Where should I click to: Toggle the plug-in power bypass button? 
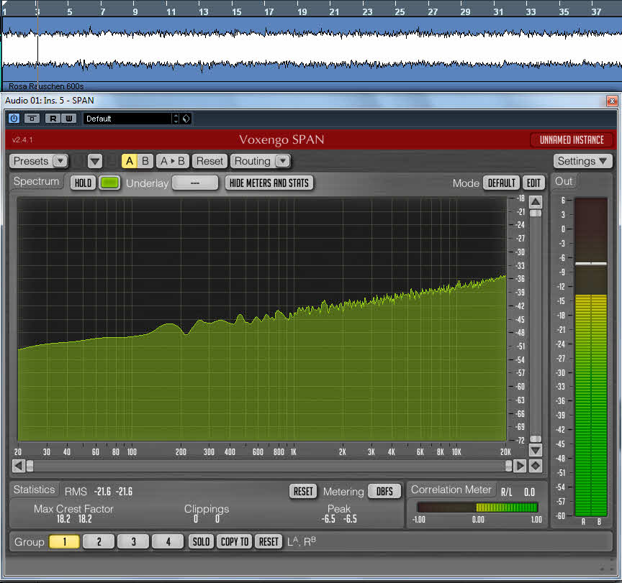(14, 119)
